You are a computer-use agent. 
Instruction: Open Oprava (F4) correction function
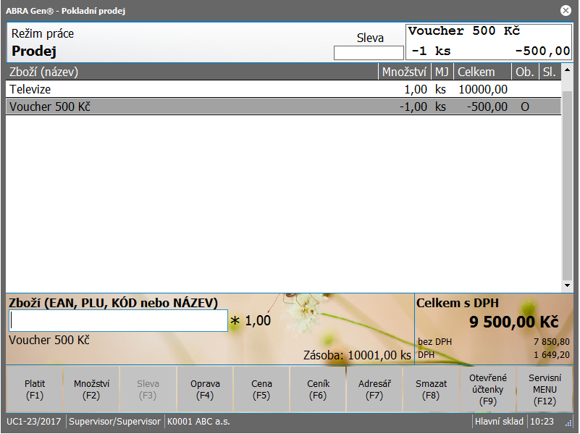[x=205, y=389]
